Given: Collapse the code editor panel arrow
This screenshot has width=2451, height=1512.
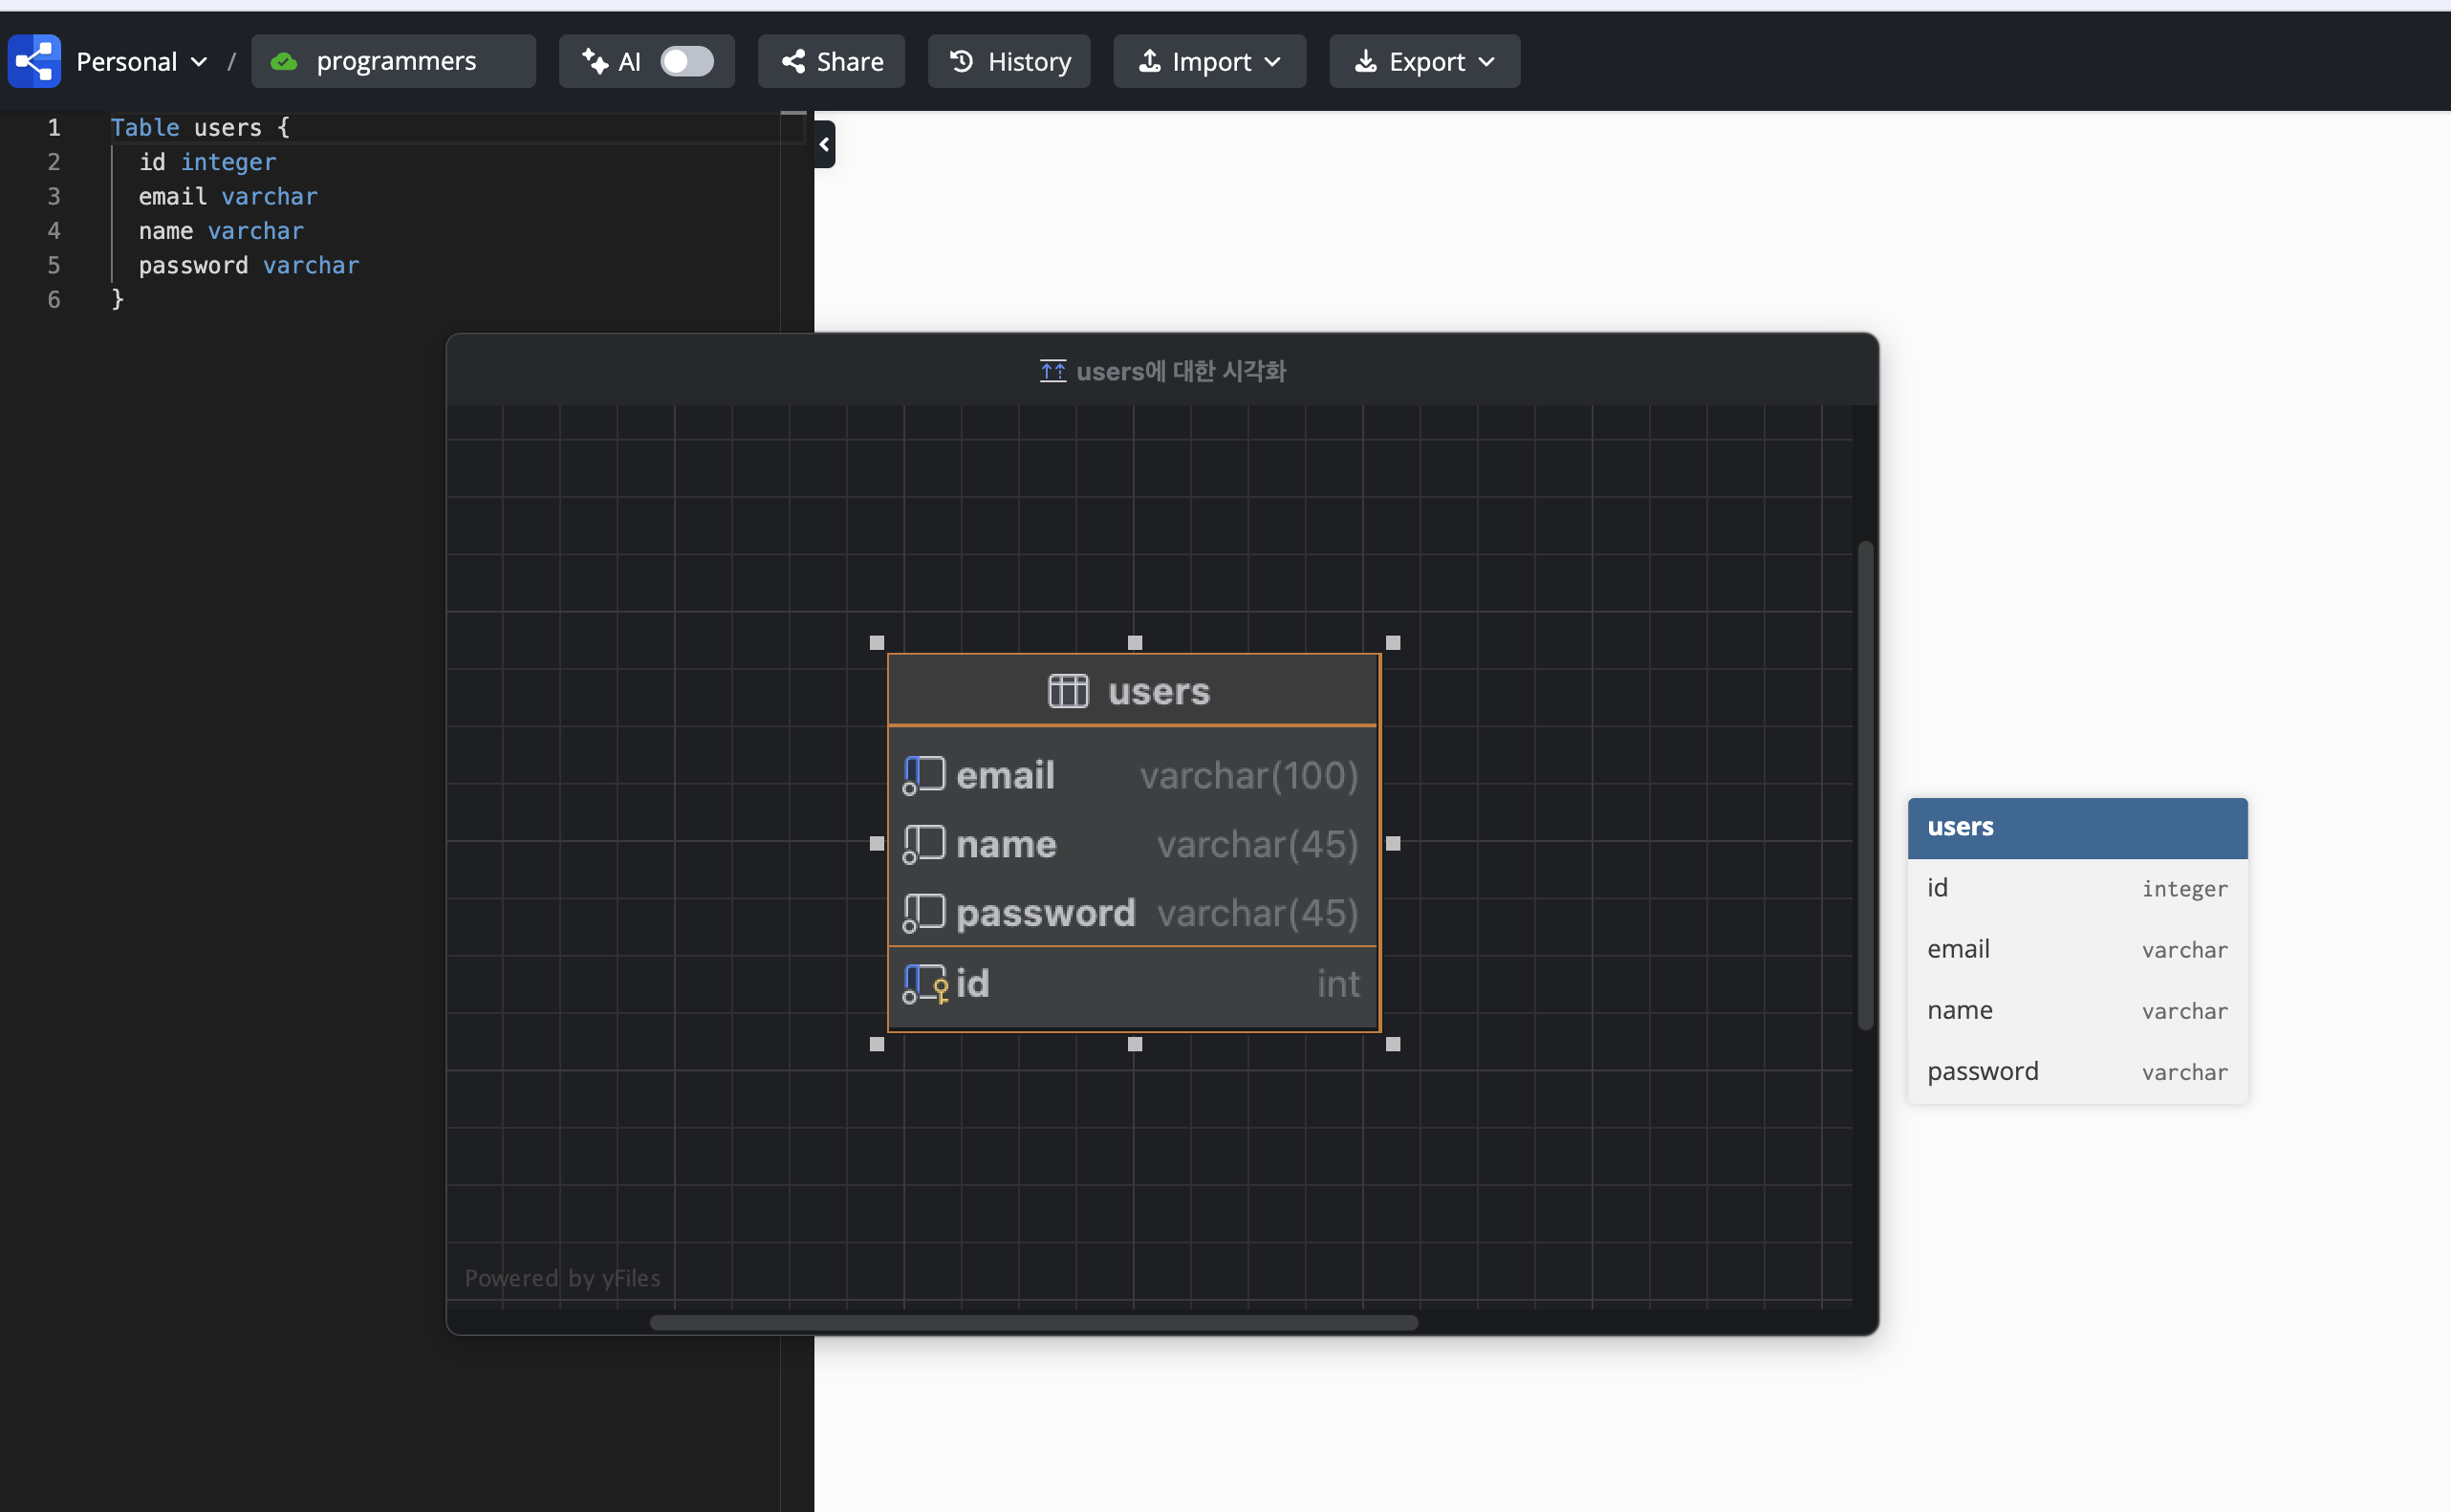Looking at the screenshot, I should click(x=824, y=145).
